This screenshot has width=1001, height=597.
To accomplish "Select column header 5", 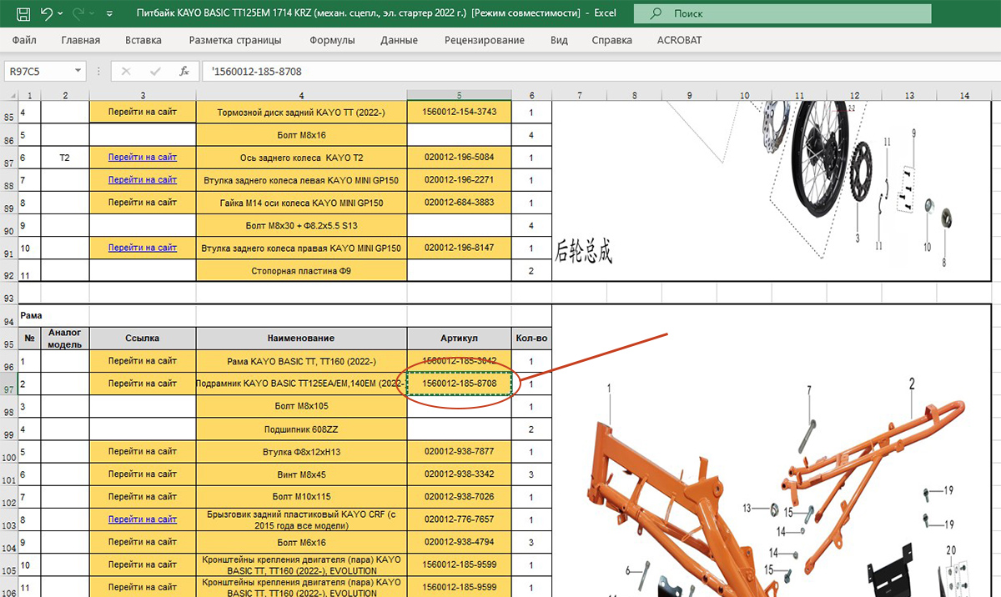I will pos(459,96).
